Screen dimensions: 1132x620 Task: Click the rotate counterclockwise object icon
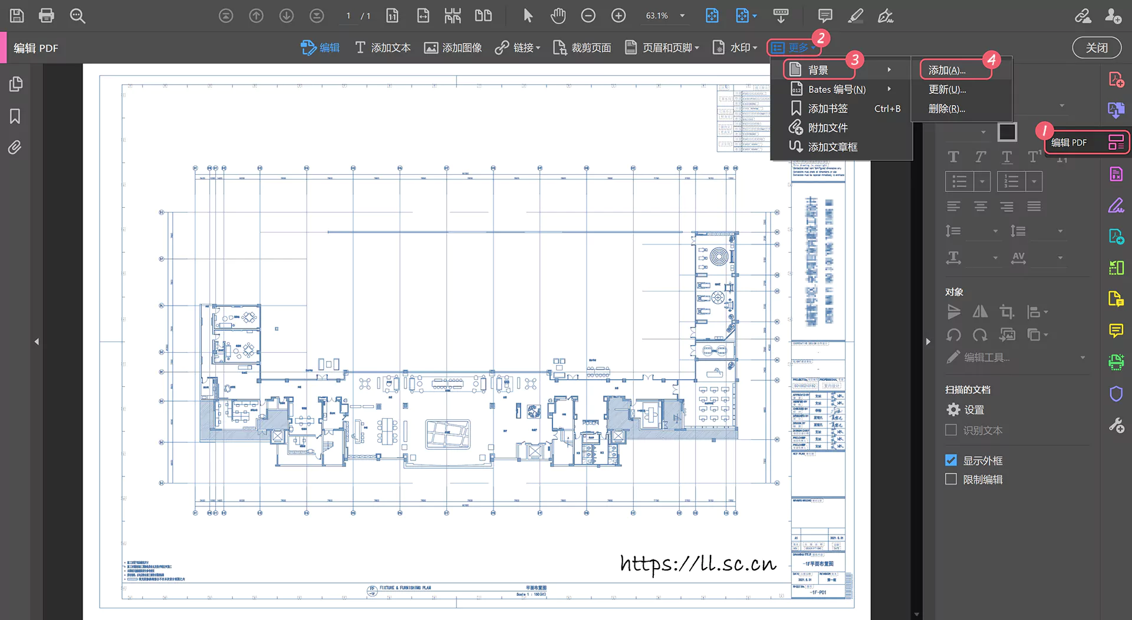click(953, 335)
